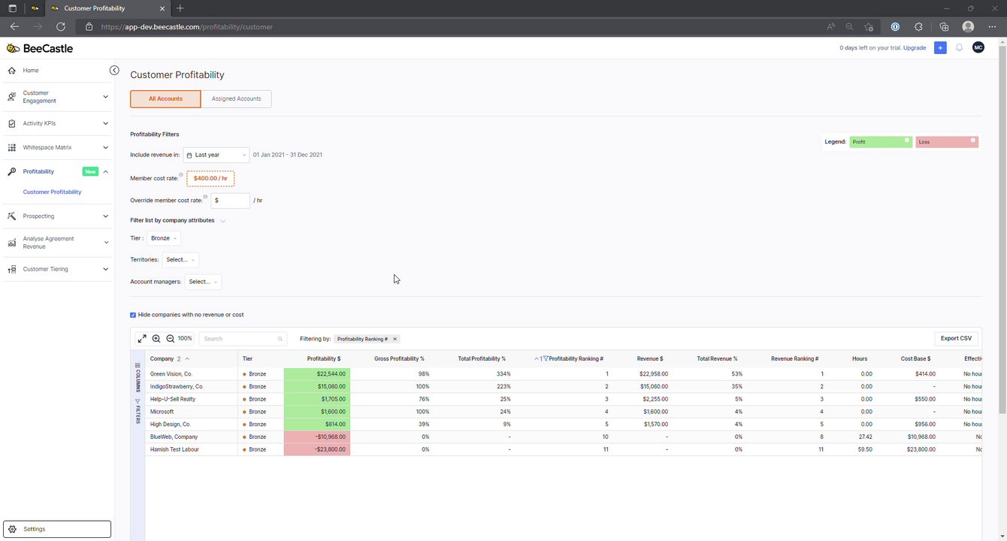The image size is (1007, 541).
Task: Open the browser extensions menu
Action: [918, 26]
